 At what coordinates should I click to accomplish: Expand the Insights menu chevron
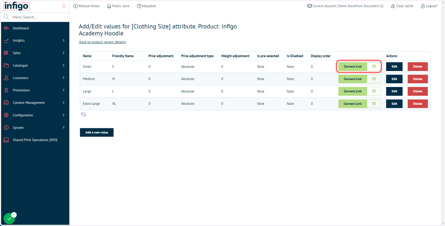click(63, 41)
